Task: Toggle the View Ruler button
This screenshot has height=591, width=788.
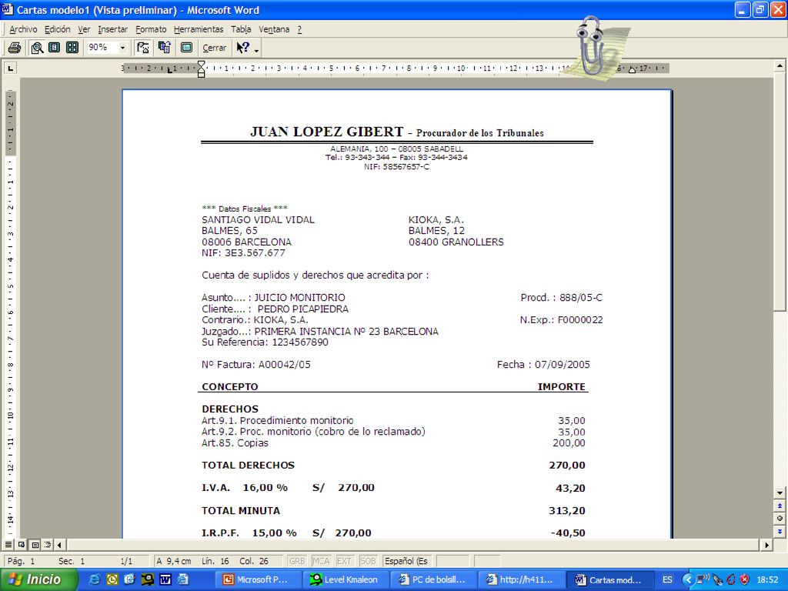Action: [143, 48]
